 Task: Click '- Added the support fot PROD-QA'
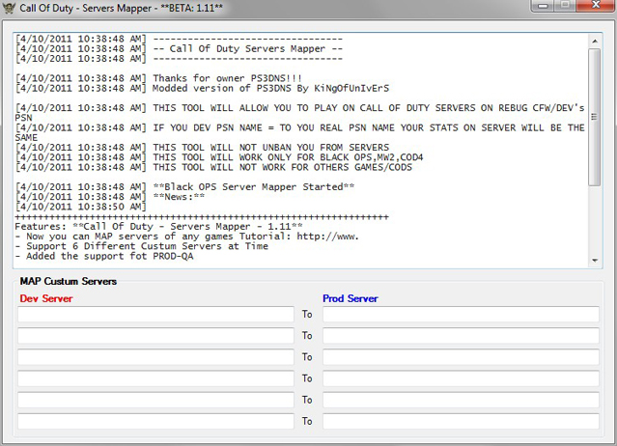104,256
